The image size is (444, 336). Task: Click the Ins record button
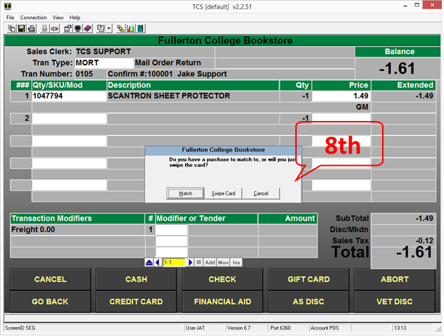[x=236, y=263]
